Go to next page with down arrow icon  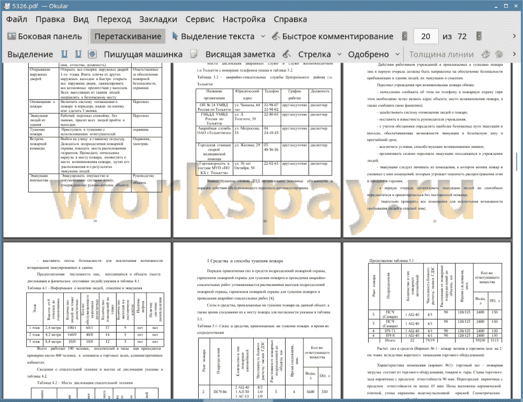click(479, 37)
